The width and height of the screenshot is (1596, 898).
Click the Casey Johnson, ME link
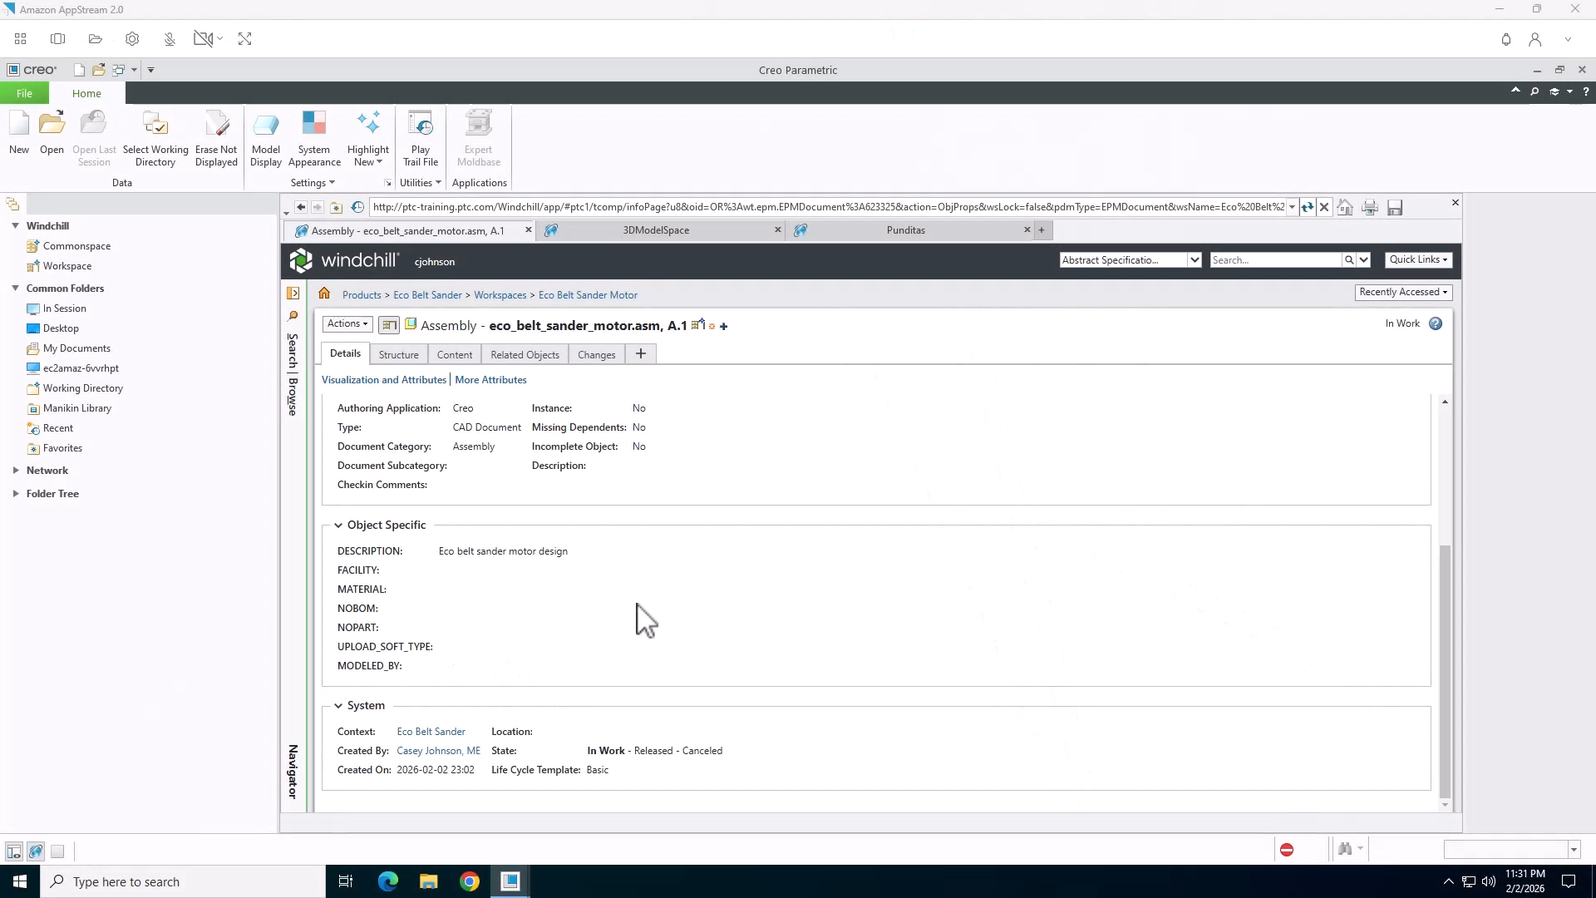(x=438, y=751)
